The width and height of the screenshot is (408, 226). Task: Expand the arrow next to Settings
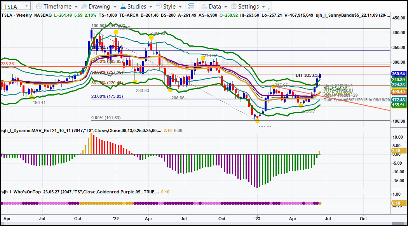(x=263, y=7)
